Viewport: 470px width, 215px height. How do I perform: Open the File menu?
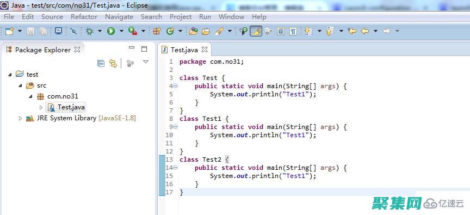pos(9,17)
